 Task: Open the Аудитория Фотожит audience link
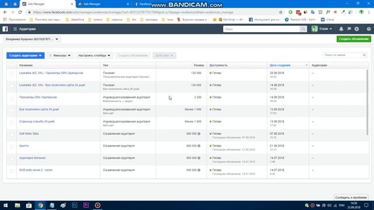[32, 158]
